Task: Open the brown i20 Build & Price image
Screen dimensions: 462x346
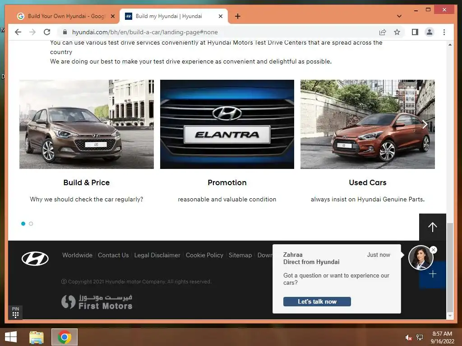Action: click(x=87, y=124)
